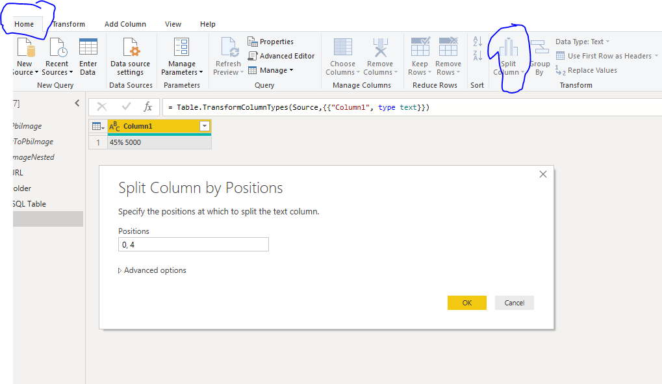The width and height of the screenshot is (662, 384).
Task: Confirm formula with the checkmark icon
Action: [x=126, y=107]
